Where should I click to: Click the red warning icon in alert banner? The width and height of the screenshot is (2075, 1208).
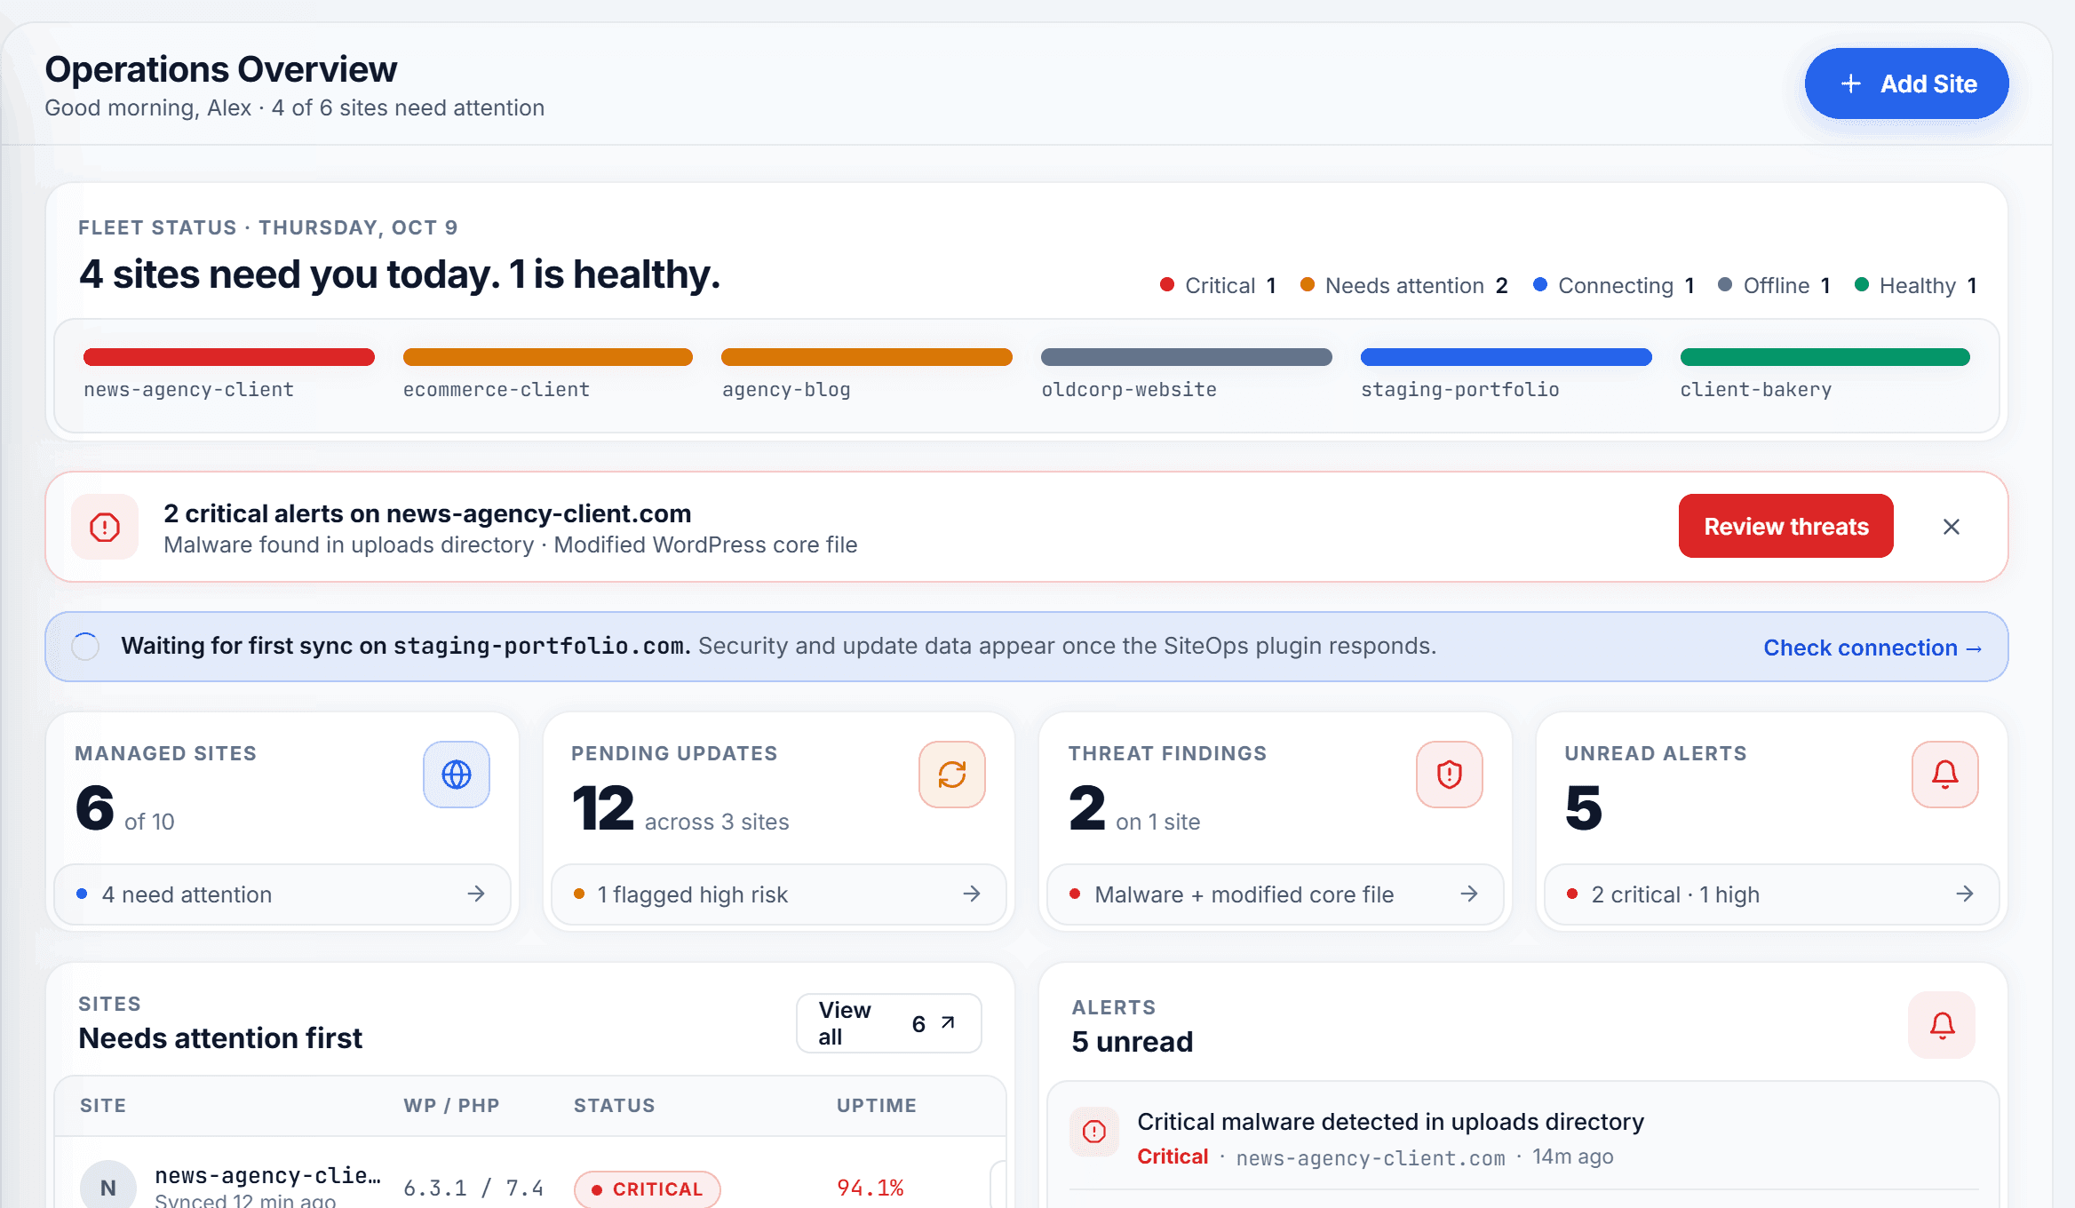point(105,527)
